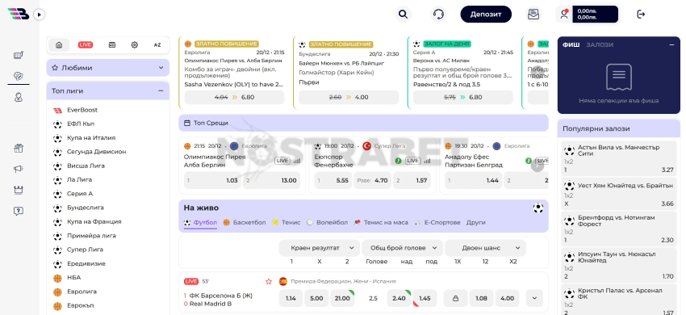This screenshot has width=686, height=315.
Task: Open the Краен резултат market dropdown
Action: pos(320,248)
